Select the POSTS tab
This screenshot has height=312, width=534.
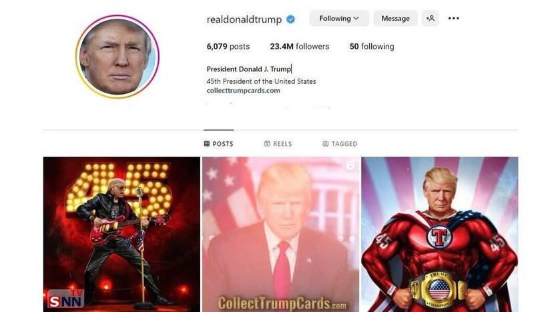[219, 143]
